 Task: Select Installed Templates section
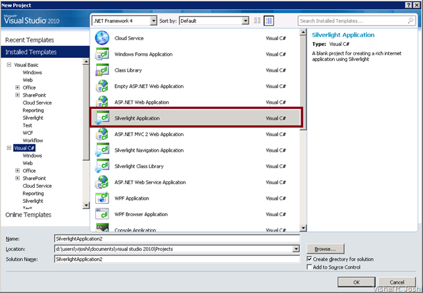click(x=45, y=52)
